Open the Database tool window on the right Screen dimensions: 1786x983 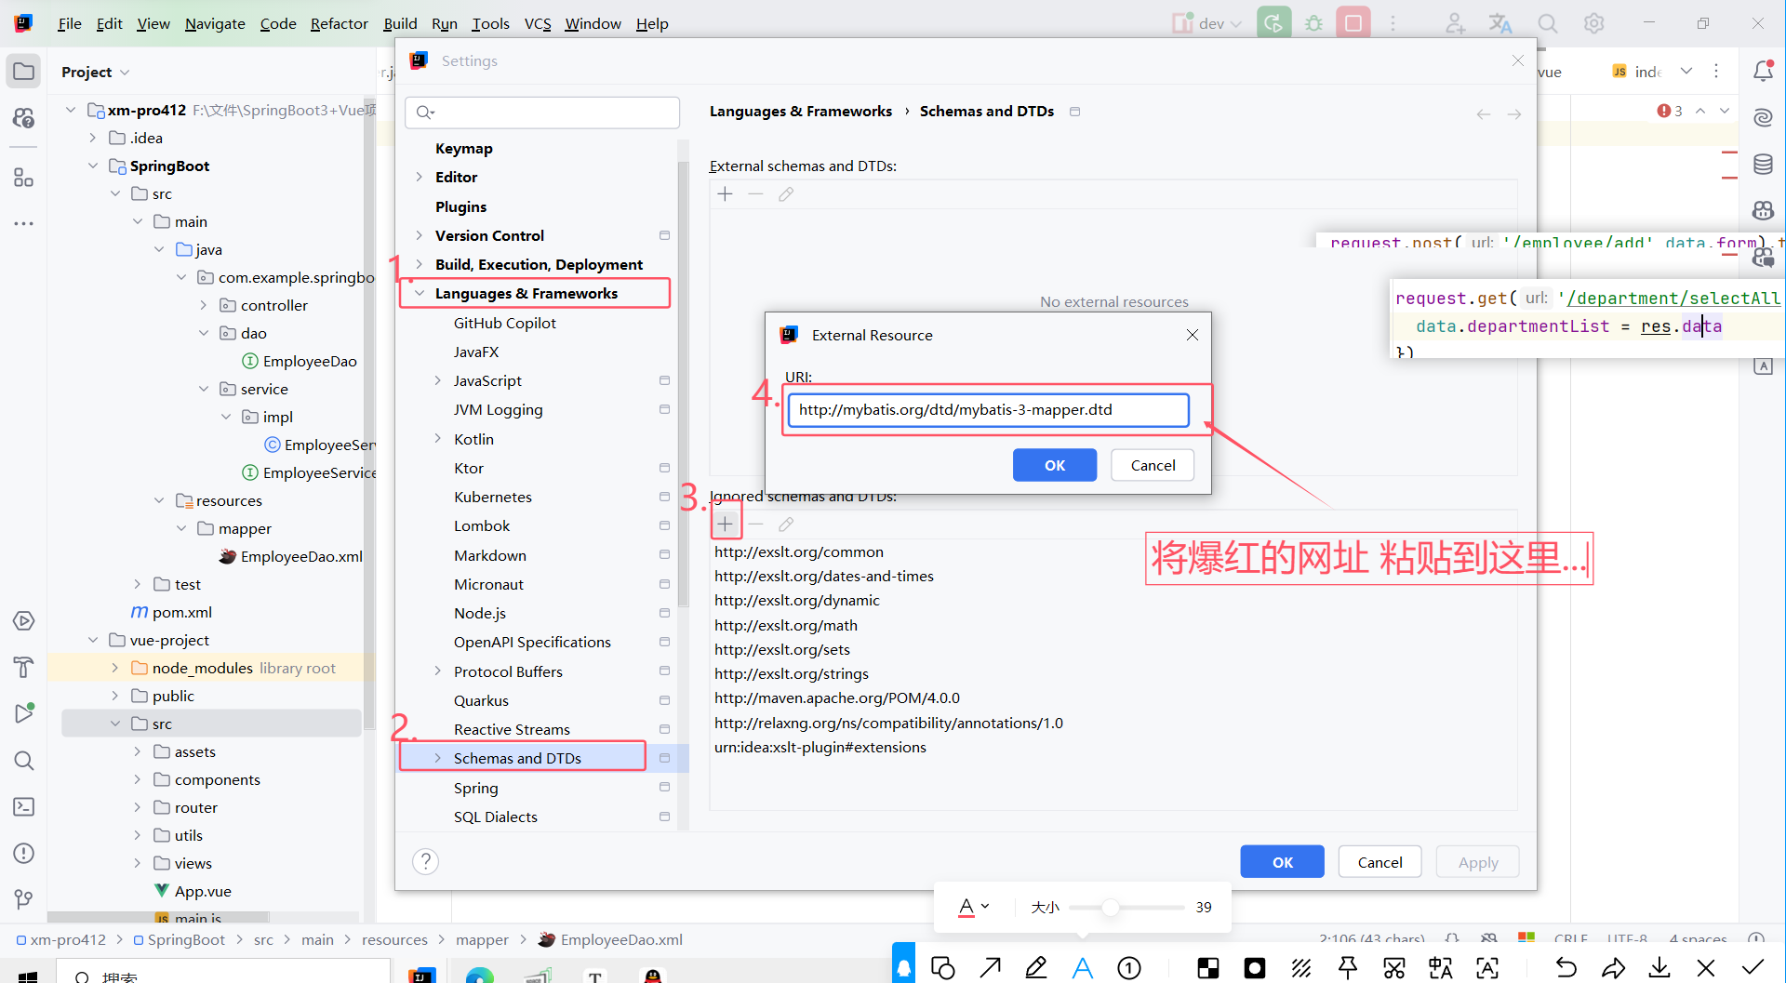click(x=1765, y=164)
